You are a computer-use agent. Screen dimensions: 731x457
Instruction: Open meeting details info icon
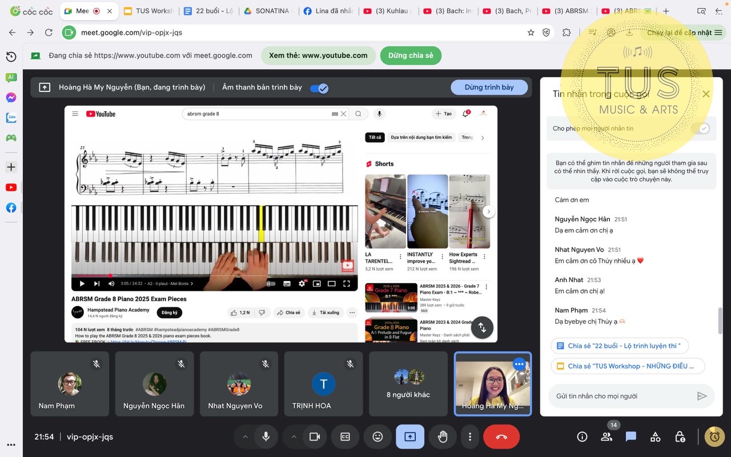click(582, 436)
